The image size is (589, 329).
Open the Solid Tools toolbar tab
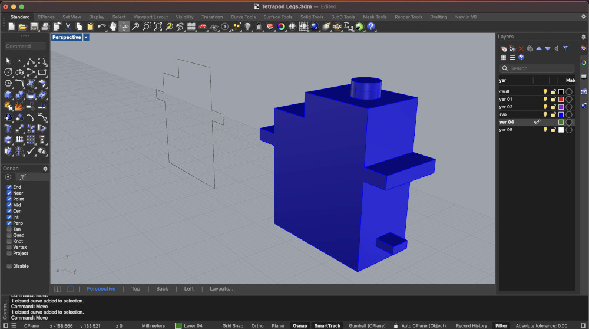click(x=312, y=17)
